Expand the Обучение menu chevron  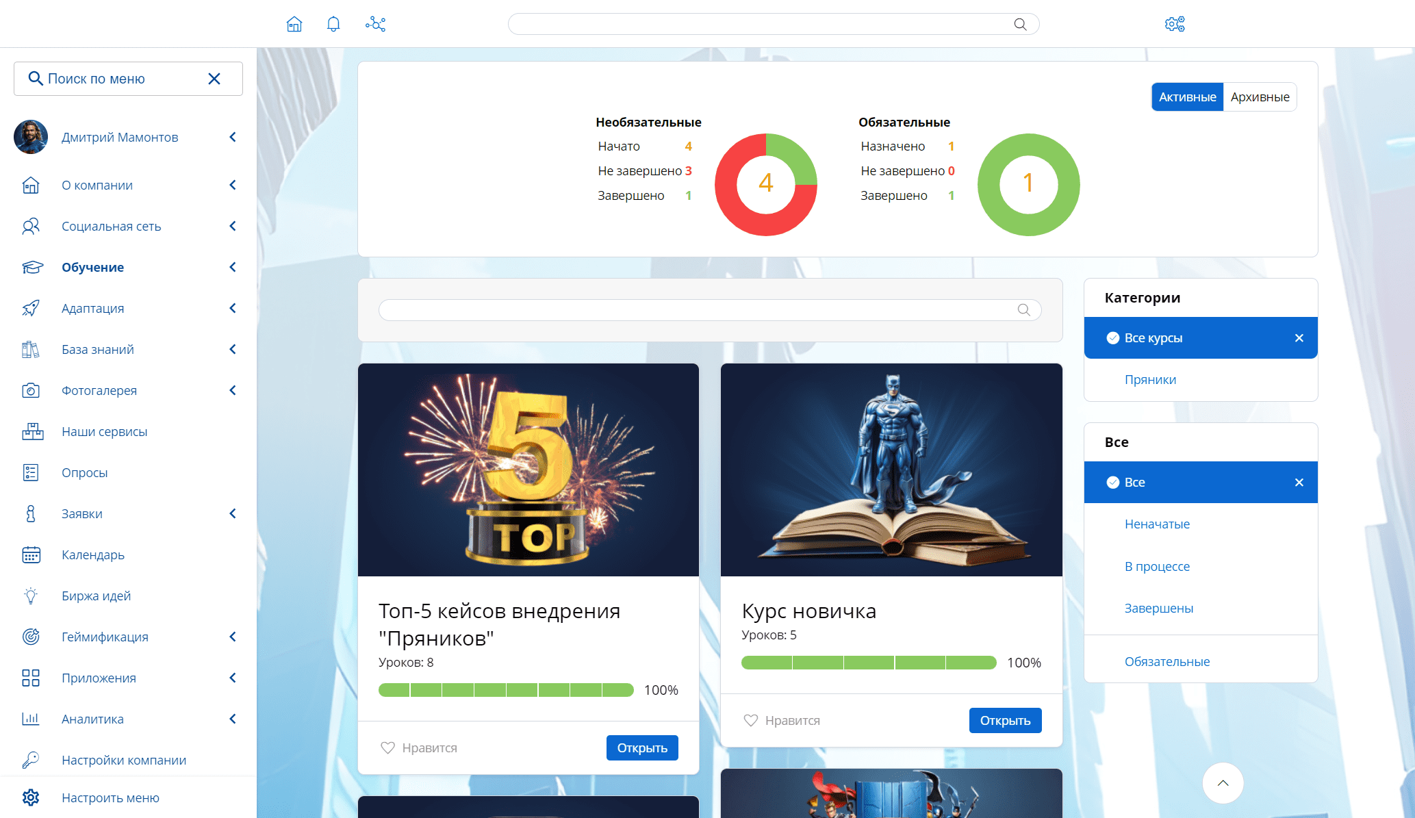(x=233, y=267)
